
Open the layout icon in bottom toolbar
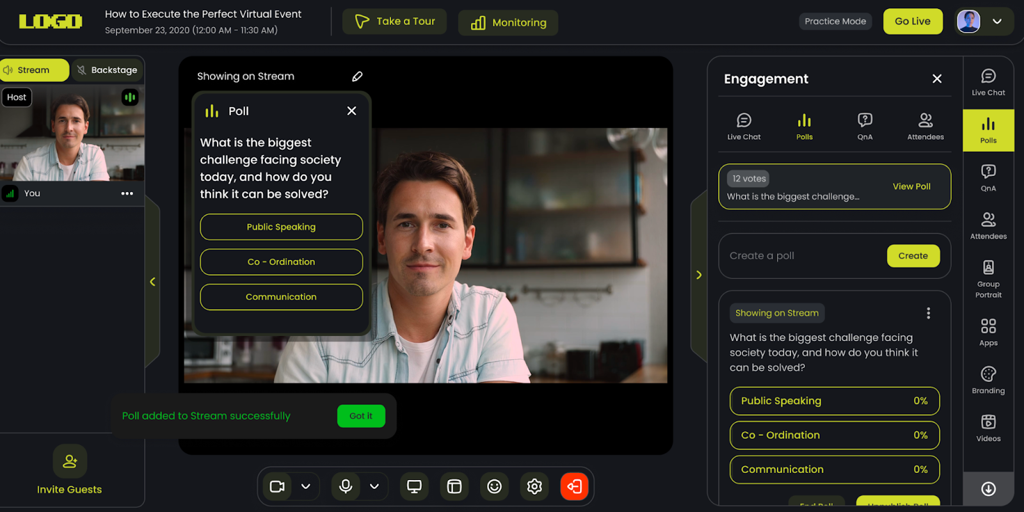[454, 486]
